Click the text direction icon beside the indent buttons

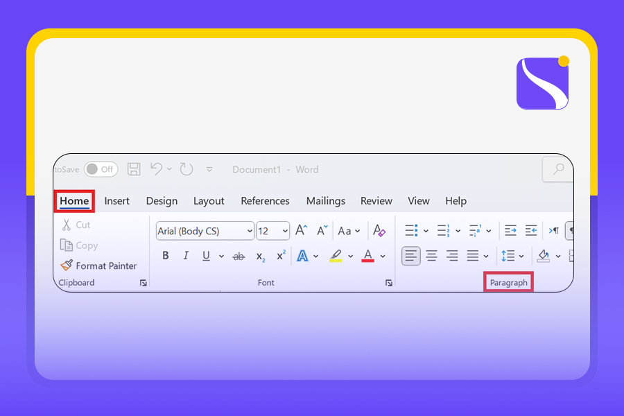[554, 230]
